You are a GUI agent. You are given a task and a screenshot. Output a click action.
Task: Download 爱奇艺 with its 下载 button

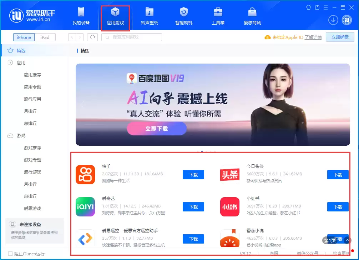pyautogui.click(x=193, y=207)
